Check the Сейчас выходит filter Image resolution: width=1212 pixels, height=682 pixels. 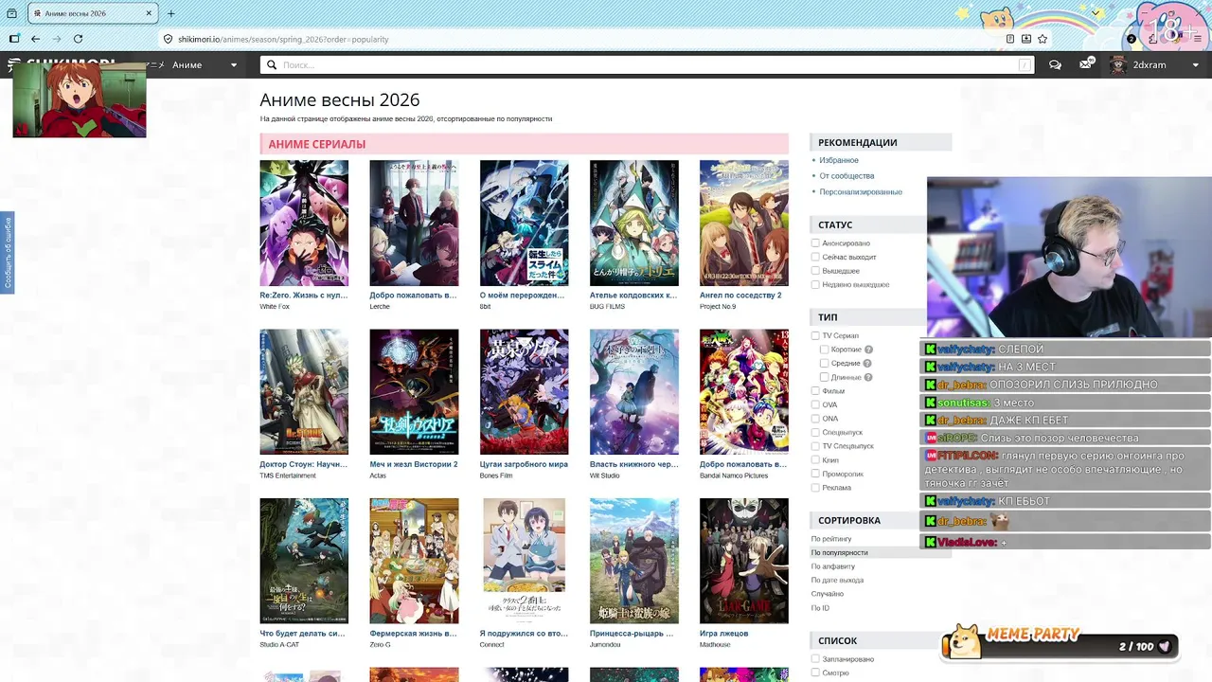[815, 257]
